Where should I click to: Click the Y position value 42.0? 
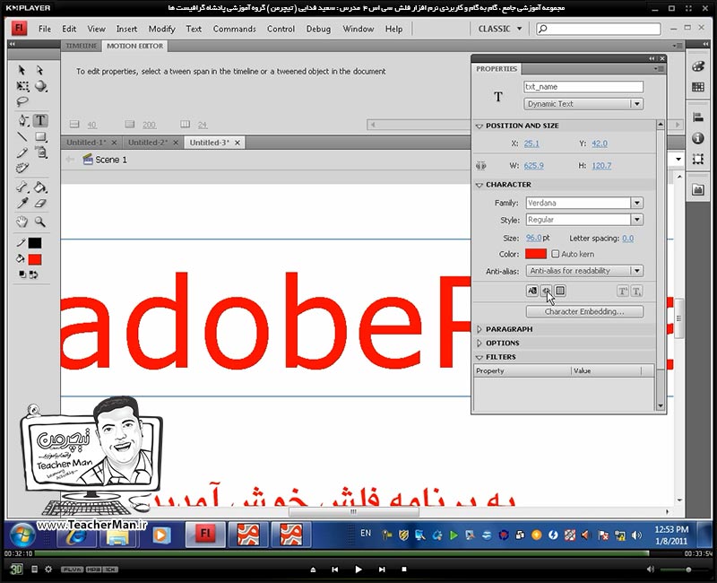[x=600, y=144]
